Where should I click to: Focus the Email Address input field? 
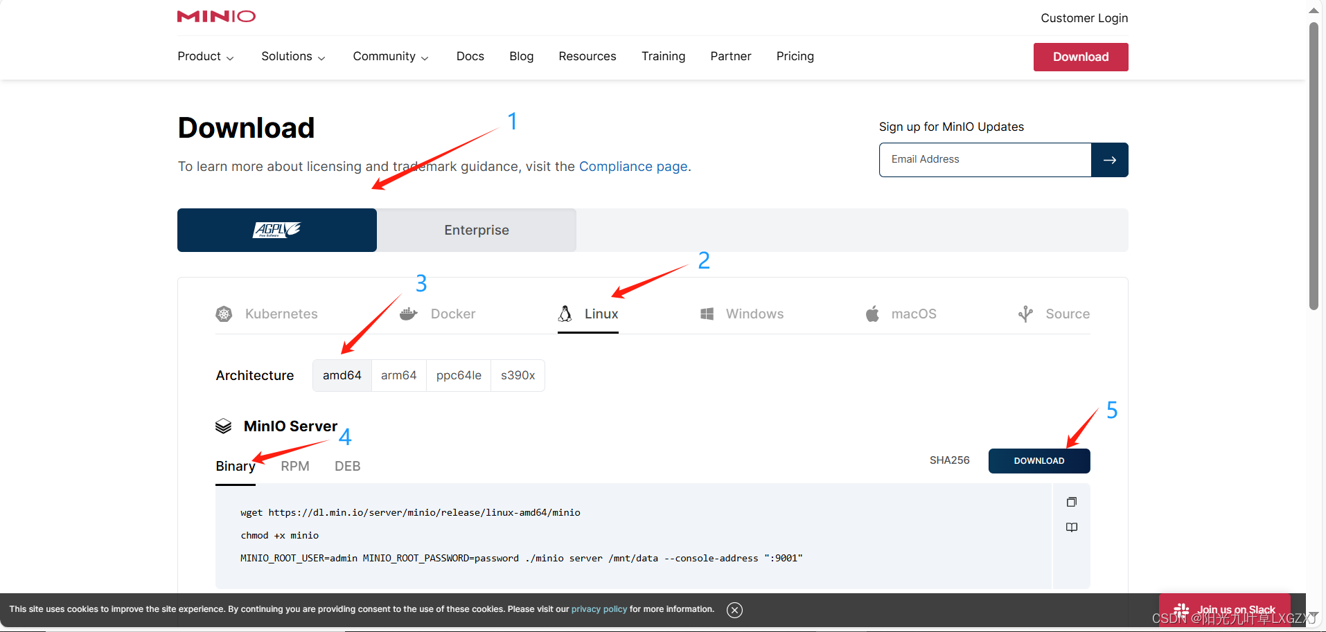(985, 160)
